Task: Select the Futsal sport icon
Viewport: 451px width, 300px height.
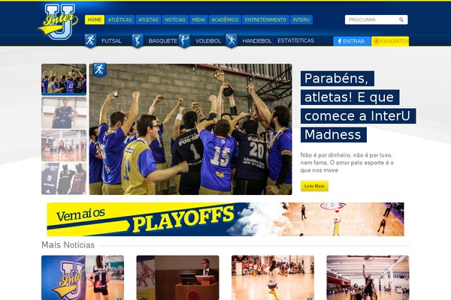Action: (90, 40)
